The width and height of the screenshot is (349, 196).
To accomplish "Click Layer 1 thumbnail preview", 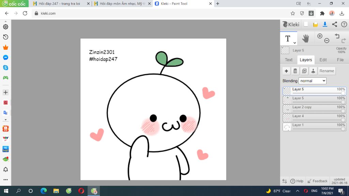I will [287, 127].
